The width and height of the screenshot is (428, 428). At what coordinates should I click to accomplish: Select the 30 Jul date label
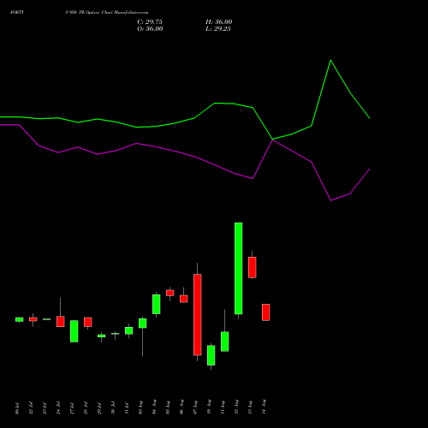pos(113,408)
